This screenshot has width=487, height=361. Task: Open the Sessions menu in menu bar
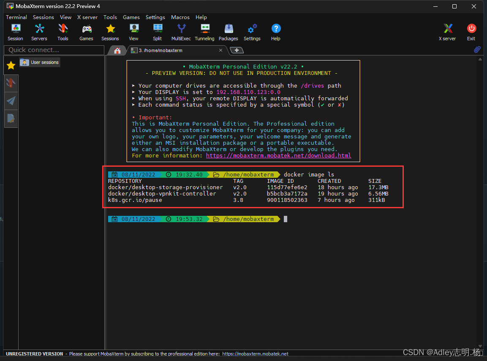click(x=44, y=17)
